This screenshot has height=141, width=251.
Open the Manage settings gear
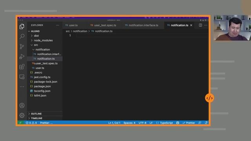(x=22, y=115)
